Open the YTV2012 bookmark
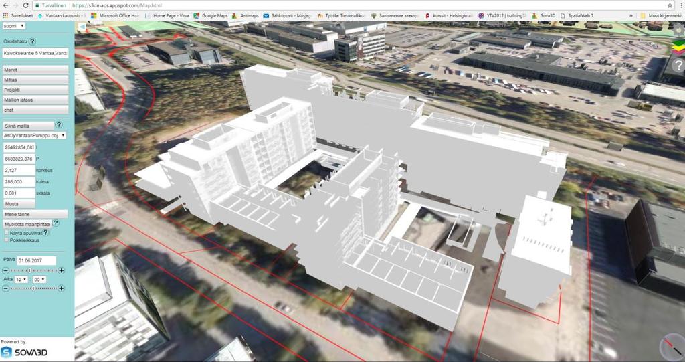Viewport: 685px width, 362px height. [502, 16]
